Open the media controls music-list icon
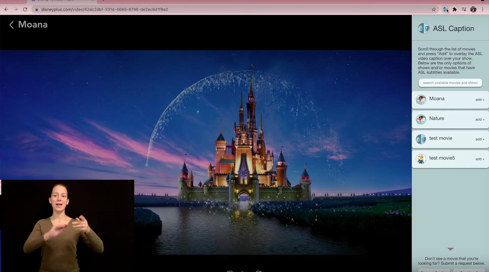Viewport: 489px width, 272px height. 464,9
